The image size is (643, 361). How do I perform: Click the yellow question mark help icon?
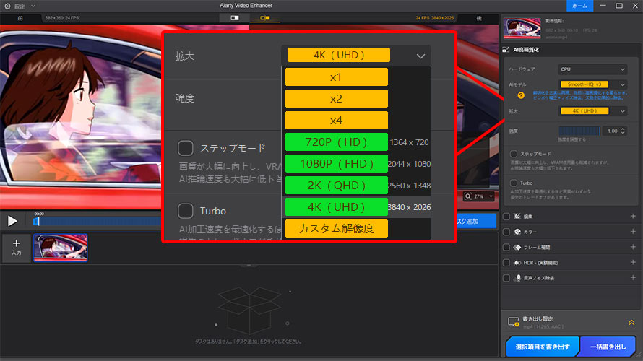[521, 95]
